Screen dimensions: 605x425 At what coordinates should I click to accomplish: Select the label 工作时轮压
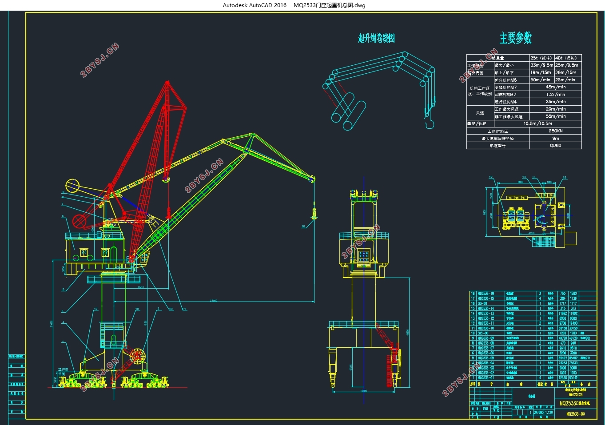tap(498, 131)
